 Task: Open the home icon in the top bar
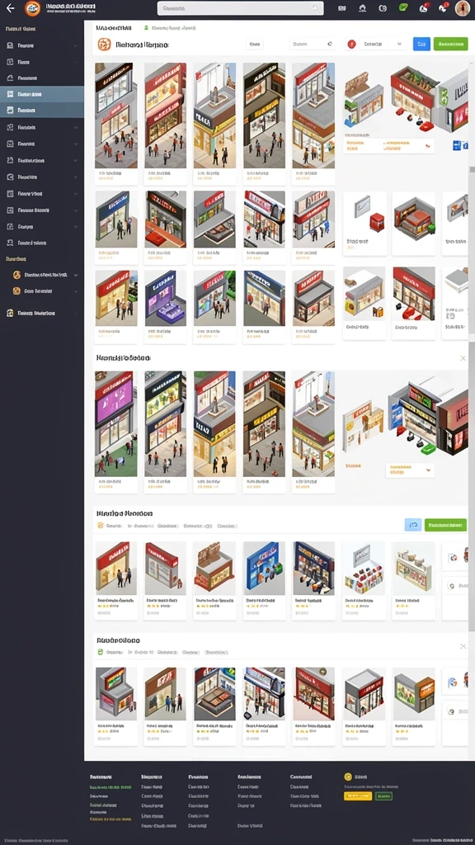[x=363, y=8]
